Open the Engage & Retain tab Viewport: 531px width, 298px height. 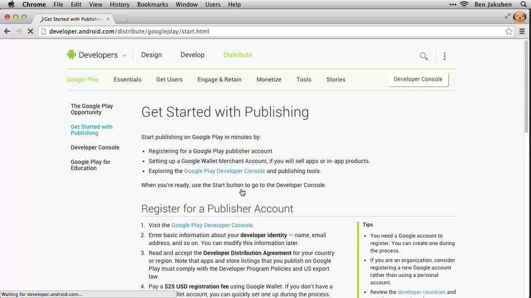click(x=220, y=79)
